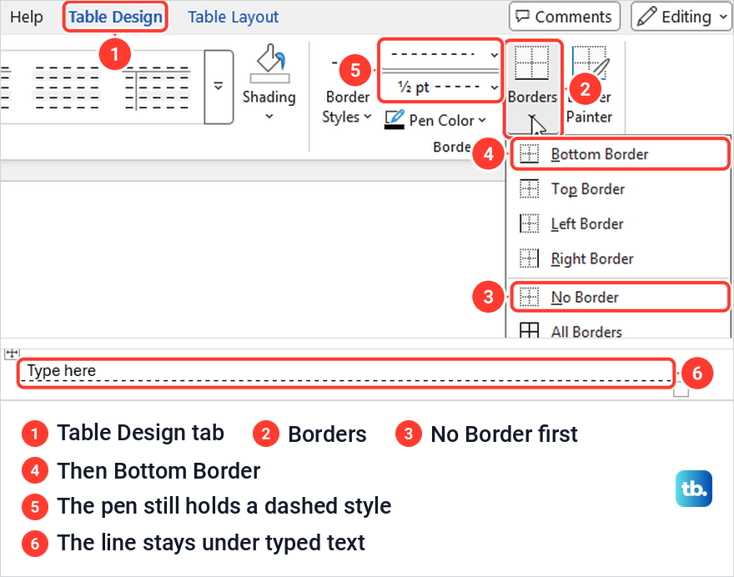Choose No Border from the menu
The image size is (734, 577).
coord(619,297)
